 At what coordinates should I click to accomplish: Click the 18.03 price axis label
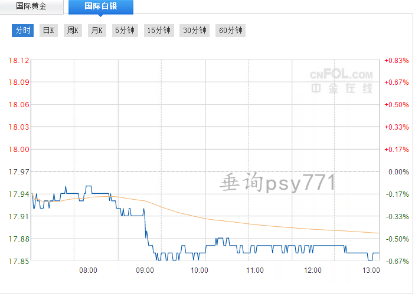19,127
